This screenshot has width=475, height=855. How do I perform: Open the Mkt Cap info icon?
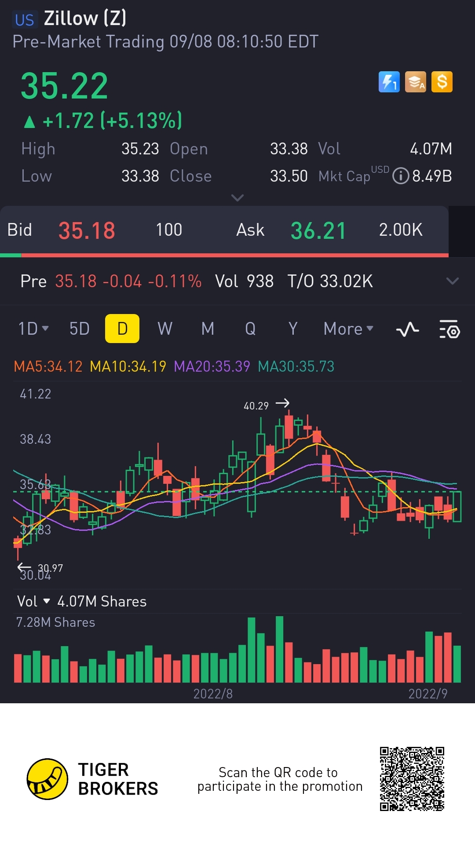(400, 176)
